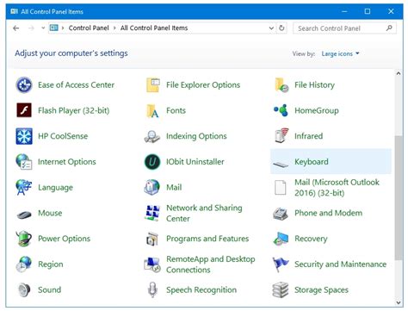
Task: Open the Ease of Access Center icon
Action: tap(24, 85)
